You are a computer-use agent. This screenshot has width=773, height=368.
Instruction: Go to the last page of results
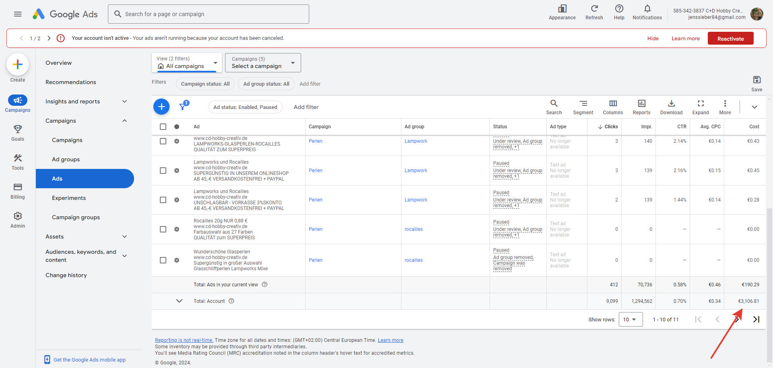(x=756, y=319)
